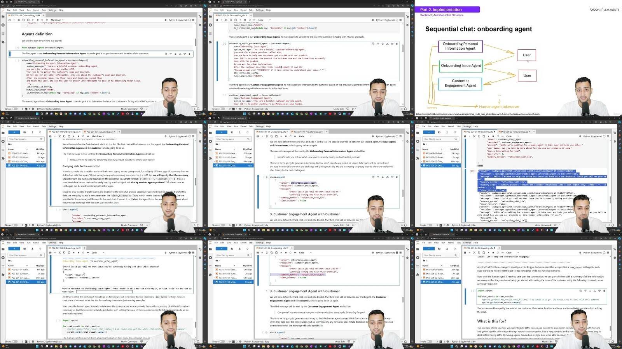
Task: Toggle Simple mode in the busy-kernel summary_method frame
Action: (222, 342)
